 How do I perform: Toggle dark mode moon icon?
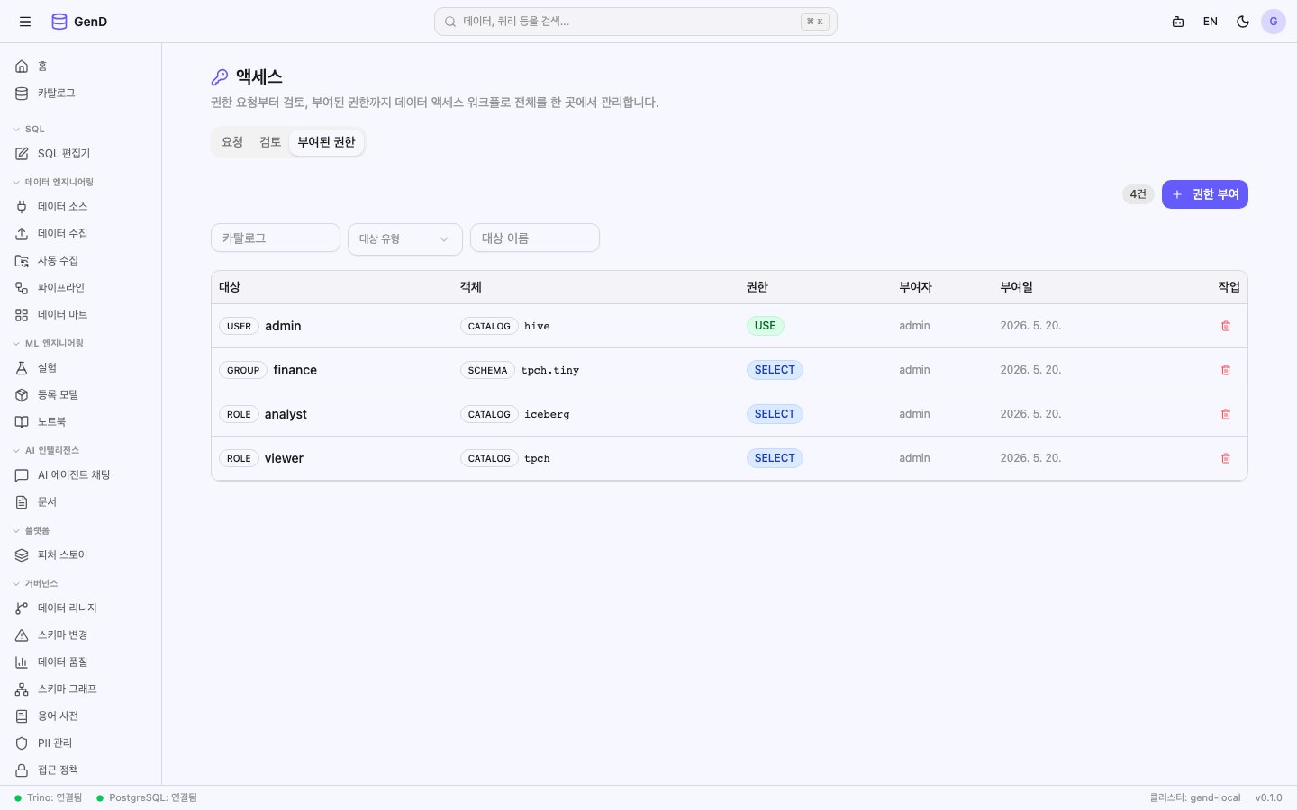(1243, 22)
